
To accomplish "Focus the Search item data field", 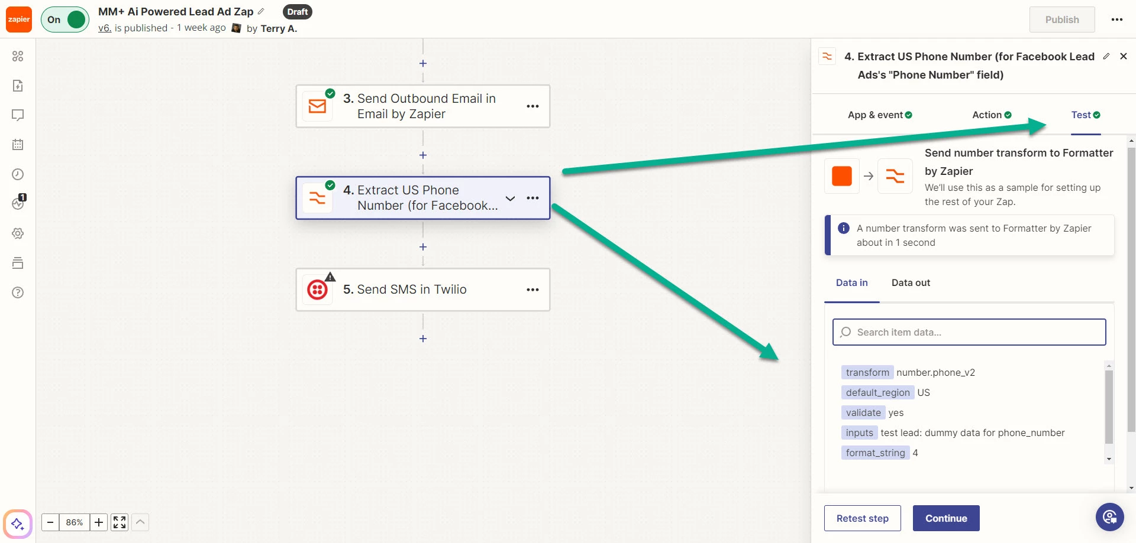I will (x=969, y=332).
